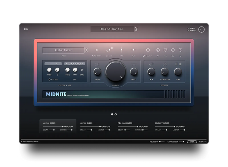Click the Wow knob
The image size is (228, 167).
[x=151, y=72]
